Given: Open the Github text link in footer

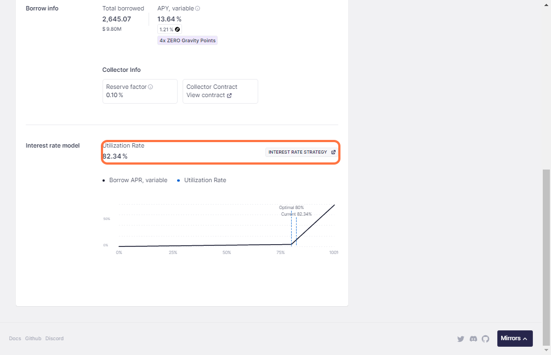Looking at the screenshot, I should (33, 339).
